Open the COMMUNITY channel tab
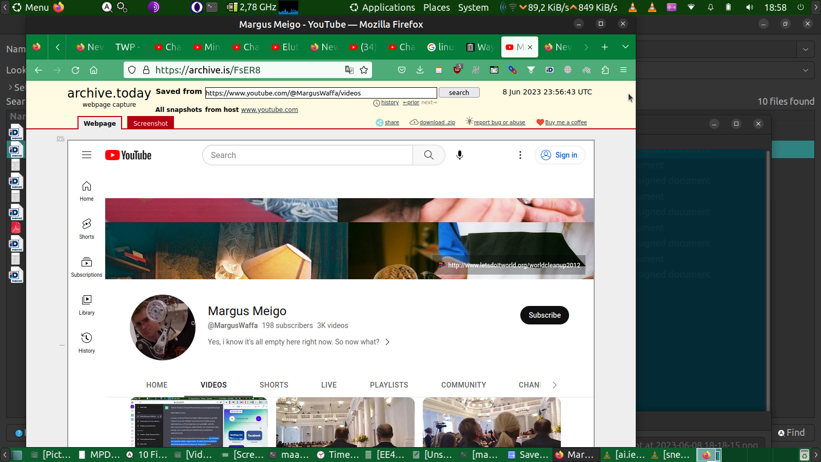821x462 pixels. [x=463, y=385]
